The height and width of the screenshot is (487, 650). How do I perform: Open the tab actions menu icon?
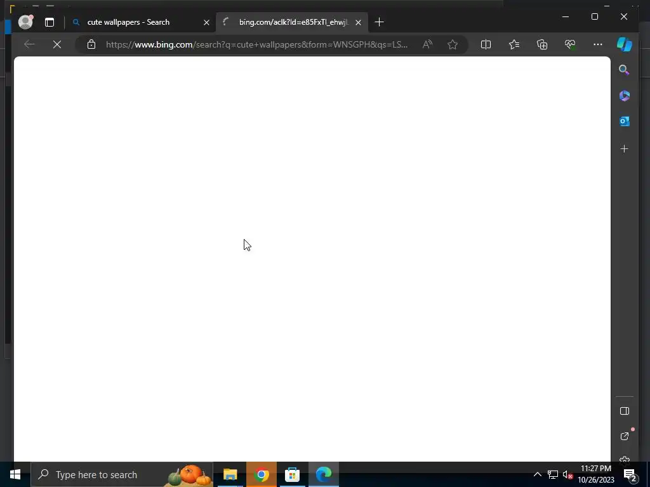(x=50, y=22)
